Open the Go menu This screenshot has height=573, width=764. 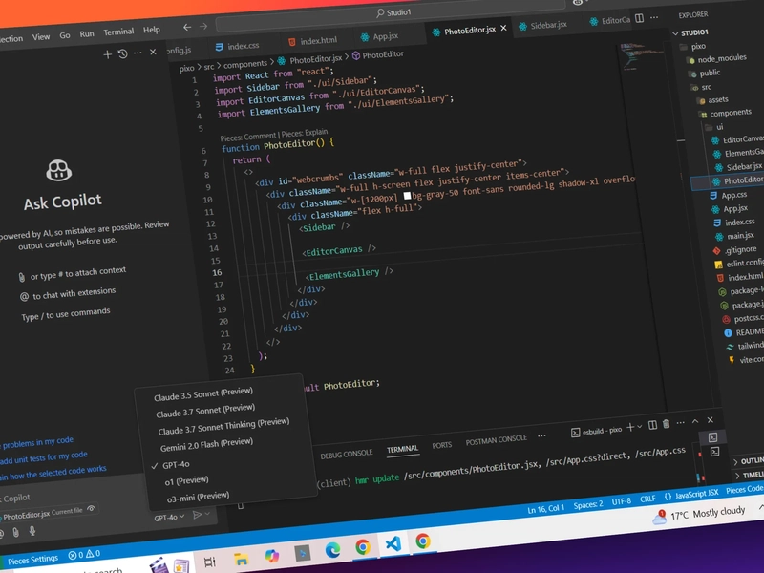click(65, 35)
